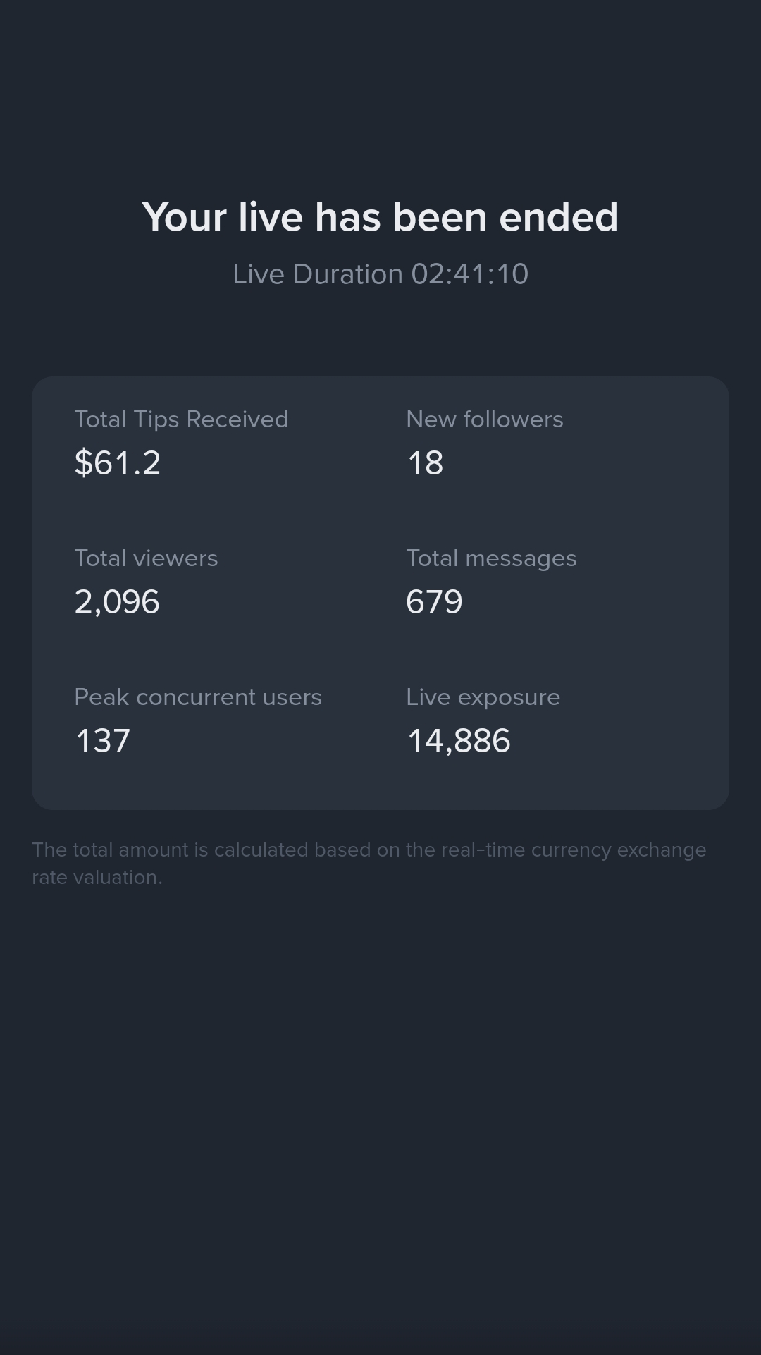Image resolution: width=761 pixels, height=1355 pixels.
Task: Select the 'Total messages' label
Action: (x=492, y=558)
